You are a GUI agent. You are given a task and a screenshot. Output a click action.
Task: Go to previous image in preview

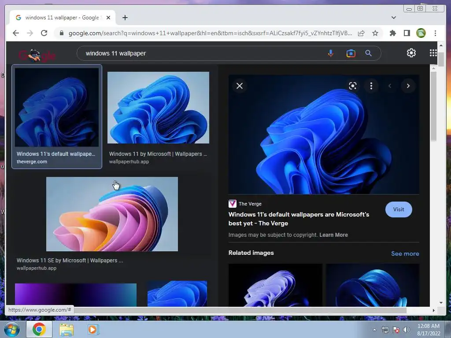[x=390, y=86]
